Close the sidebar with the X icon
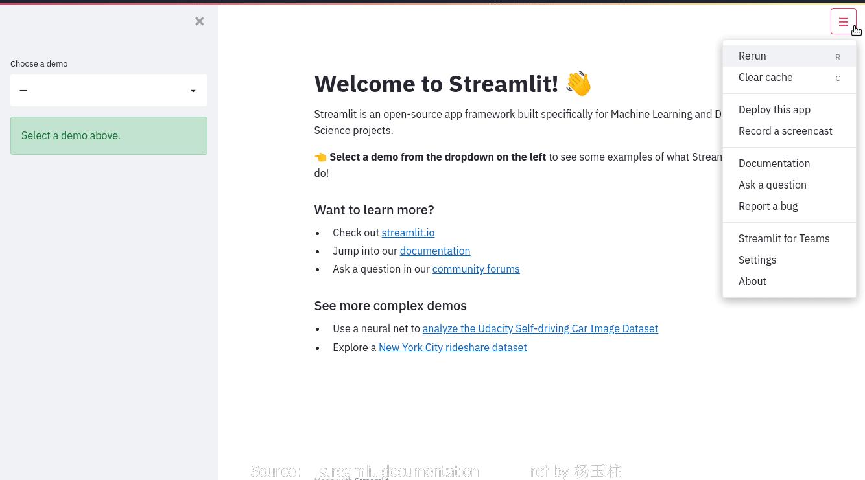This screenshot has height=480, width=865. [199, 21]
